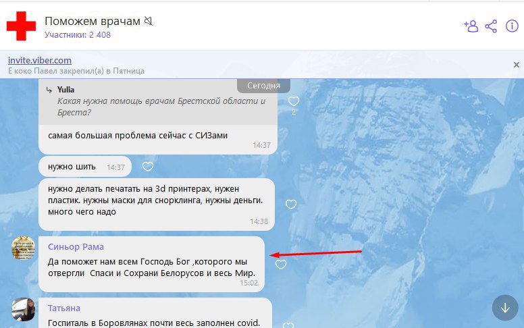
Task: Open the add participant icon
Action: pyautogui.click(x=471, y=26)
